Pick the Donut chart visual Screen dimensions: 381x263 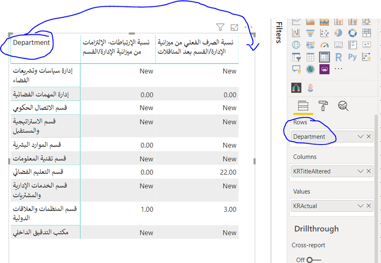tap(352, 33)
